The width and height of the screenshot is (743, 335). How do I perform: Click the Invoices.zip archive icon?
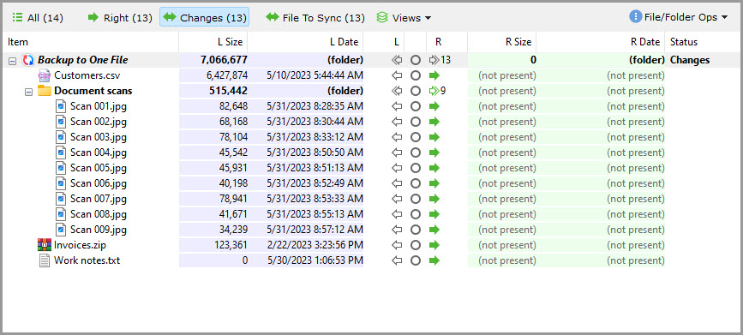pyautogui.click(x=44, y=245)
